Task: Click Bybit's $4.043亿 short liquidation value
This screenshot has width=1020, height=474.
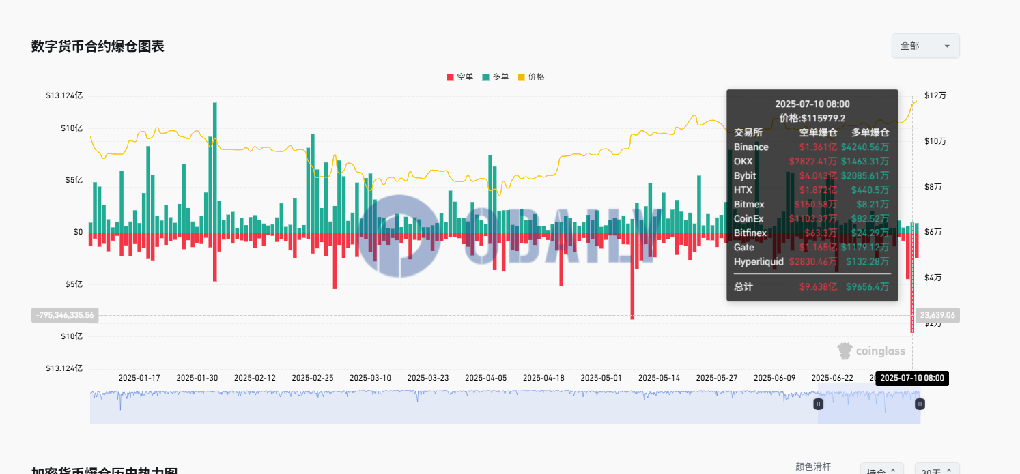Action: [x=818, y=175]
